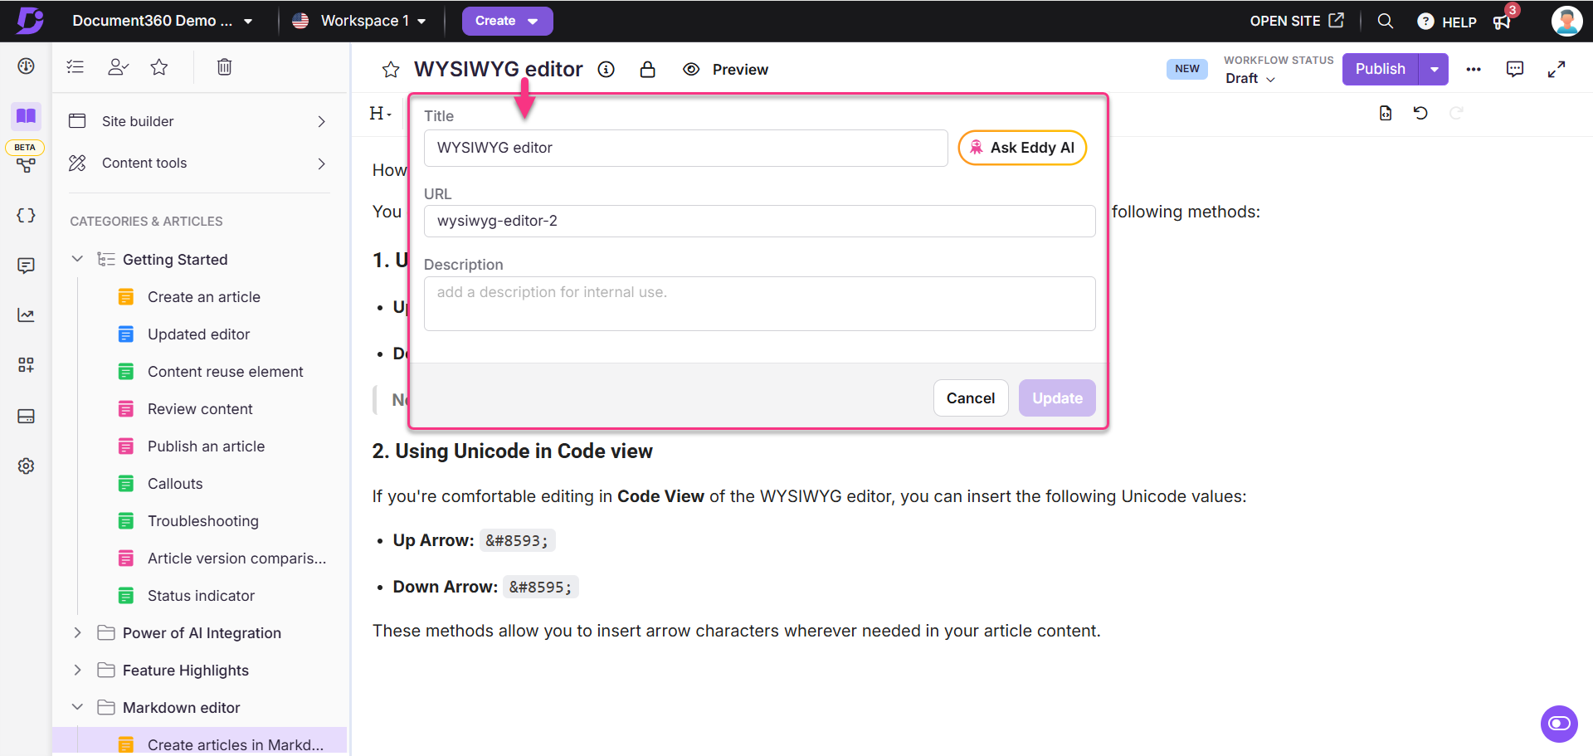Open the Troubleshooting article
This screenshot has height=756, width=1593.
(203, 521)
